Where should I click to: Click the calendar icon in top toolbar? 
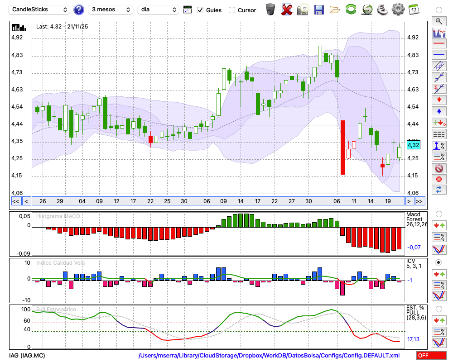tap(413, 10)
